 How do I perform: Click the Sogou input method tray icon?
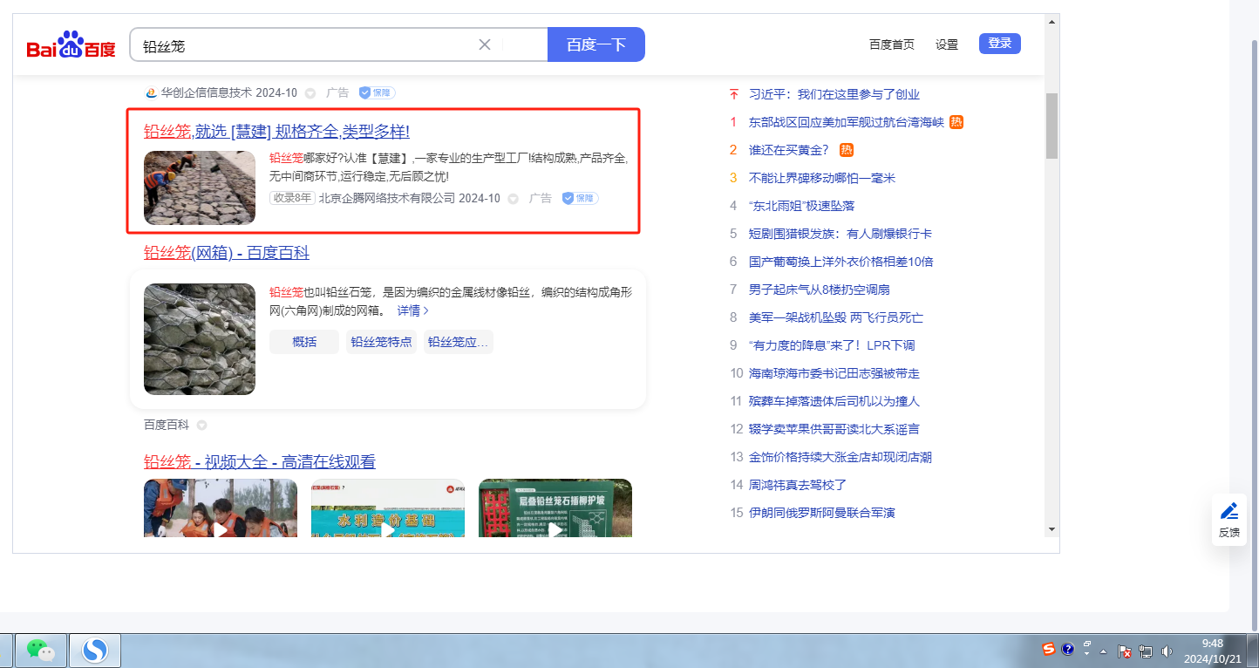coord(1049,650)
